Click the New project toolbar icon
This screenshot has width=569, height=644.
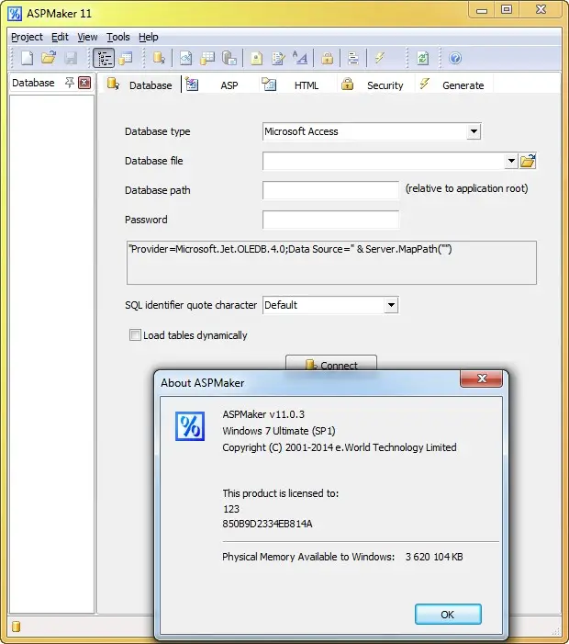tap(28, 58)
